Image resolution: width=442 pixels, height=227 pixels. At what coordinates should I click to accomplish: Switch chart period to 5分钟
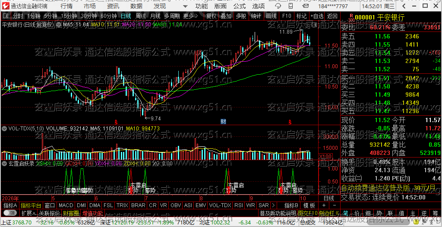(51, 16)
